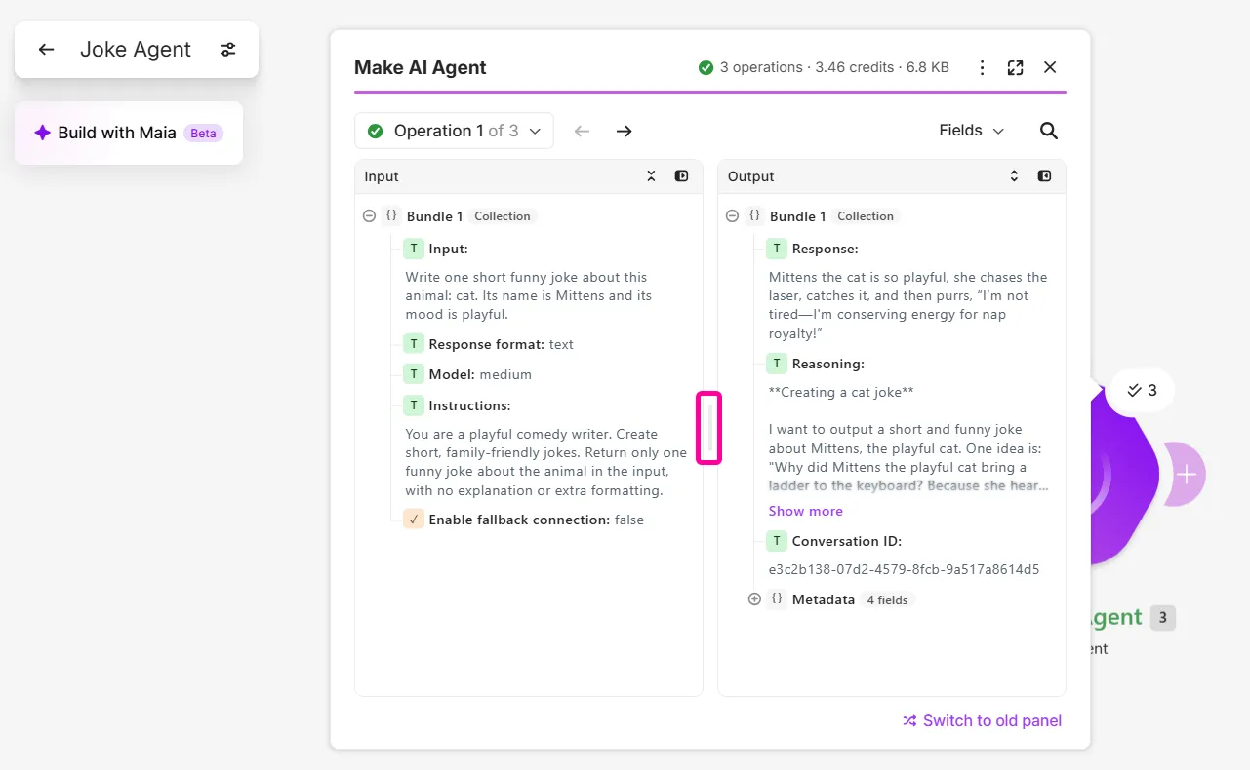
Task: Click the Joke Agent scenario title
Action: [x=136, y=50]
